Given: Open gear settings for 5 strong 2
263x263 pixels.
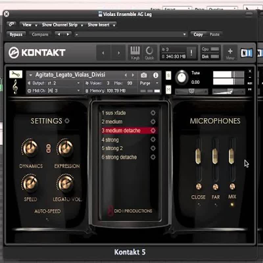Looking at the screenshot, I should tap(153, 148).
